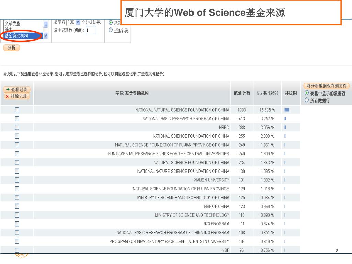Click the bar chart for the 1993 row
352x264 pixels.
[287, 110]
